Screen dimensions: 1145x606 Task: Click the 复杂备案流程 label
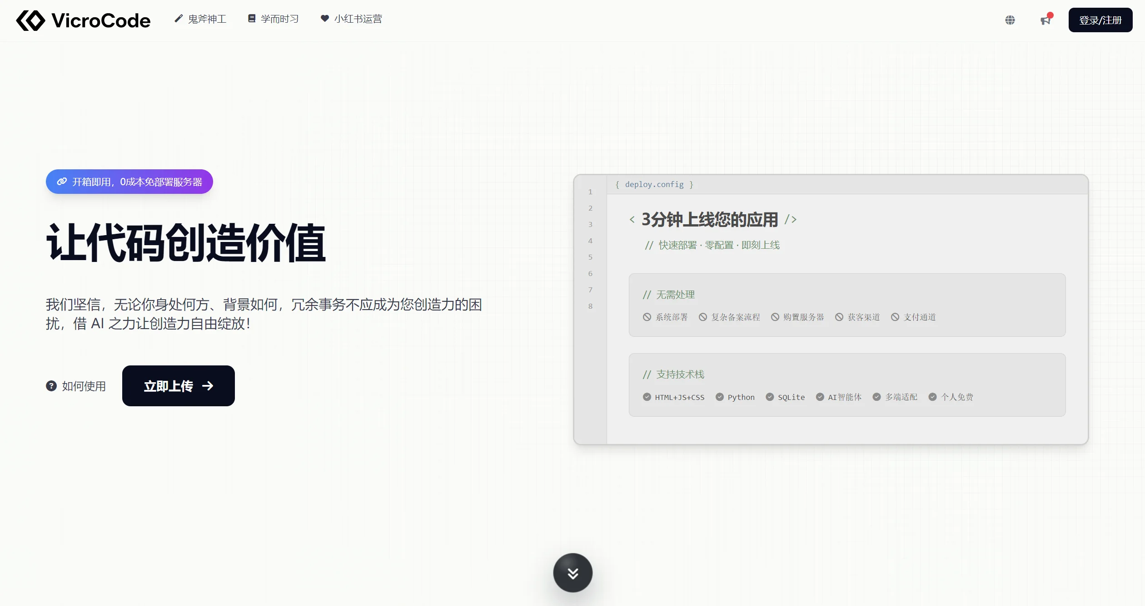(736, 317)
